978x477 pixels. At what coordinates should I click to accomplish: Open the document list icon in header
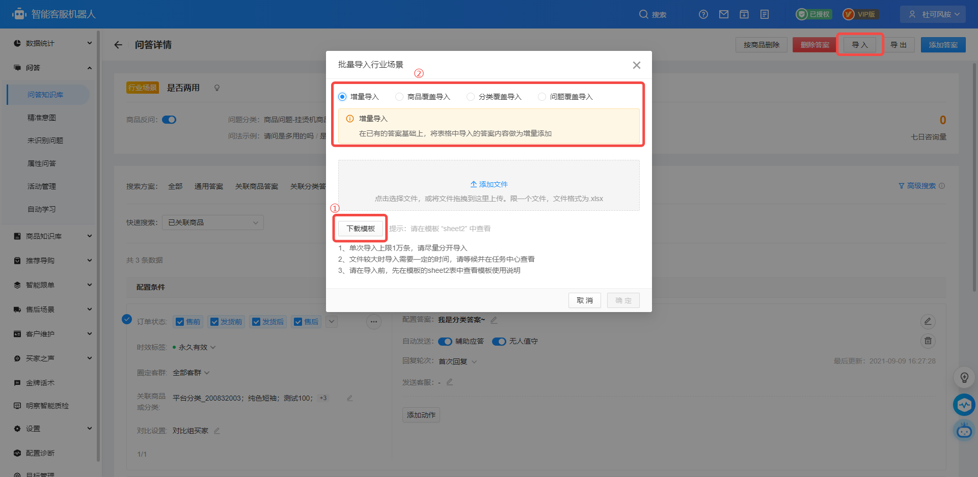pyautogui.click(x=765, y=14)
